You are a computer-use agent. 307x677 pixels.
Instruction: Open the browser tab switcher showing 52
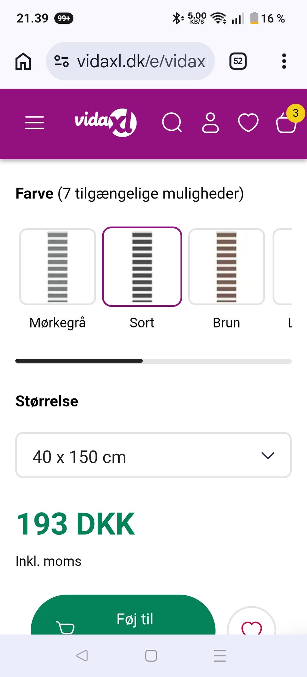pyautogui.click(x=238, y=61)
